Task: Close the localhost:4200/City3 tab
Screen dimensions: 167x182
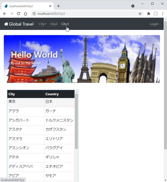Action: tap(50, 6)
